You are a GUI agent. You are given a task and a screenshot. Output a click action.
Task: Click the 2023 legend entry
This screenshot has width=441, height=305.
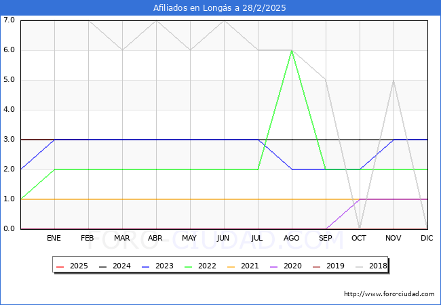click(x=157, y=266)
